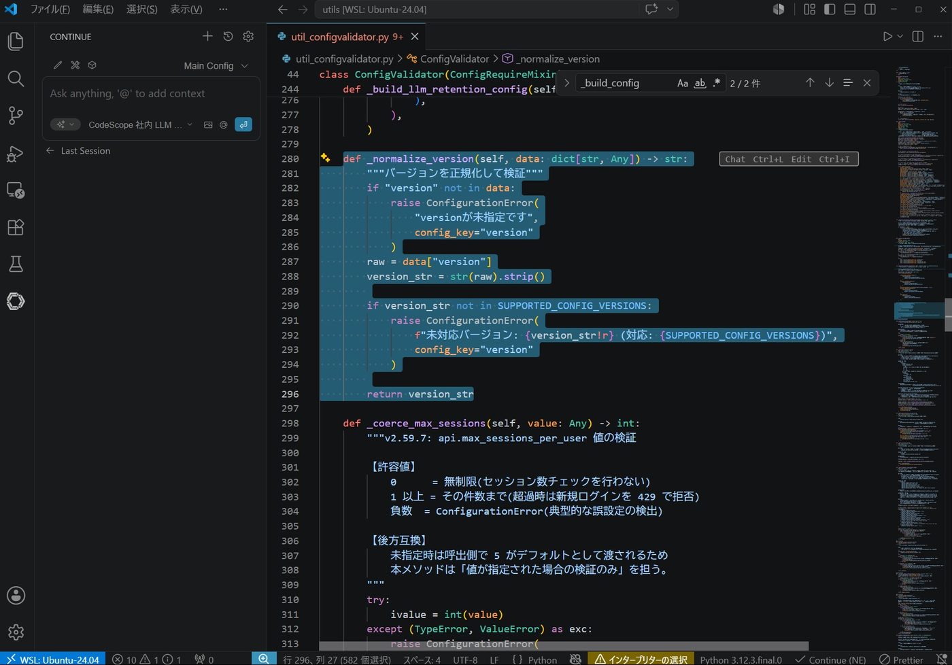This screenshot has height=665, width=952.
Task: Click util_configvalidator.py in the breadcrumb
Action: pos(344,58)
